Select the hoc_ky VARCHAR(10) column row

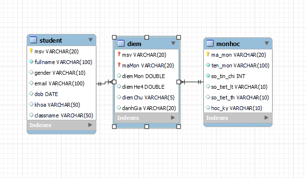tap(238, 108)
